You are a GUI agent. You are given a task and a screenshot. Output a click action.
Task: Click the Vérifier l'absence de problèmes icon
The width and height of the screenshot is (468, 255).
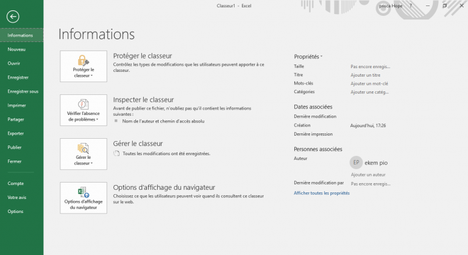[83, 103]
